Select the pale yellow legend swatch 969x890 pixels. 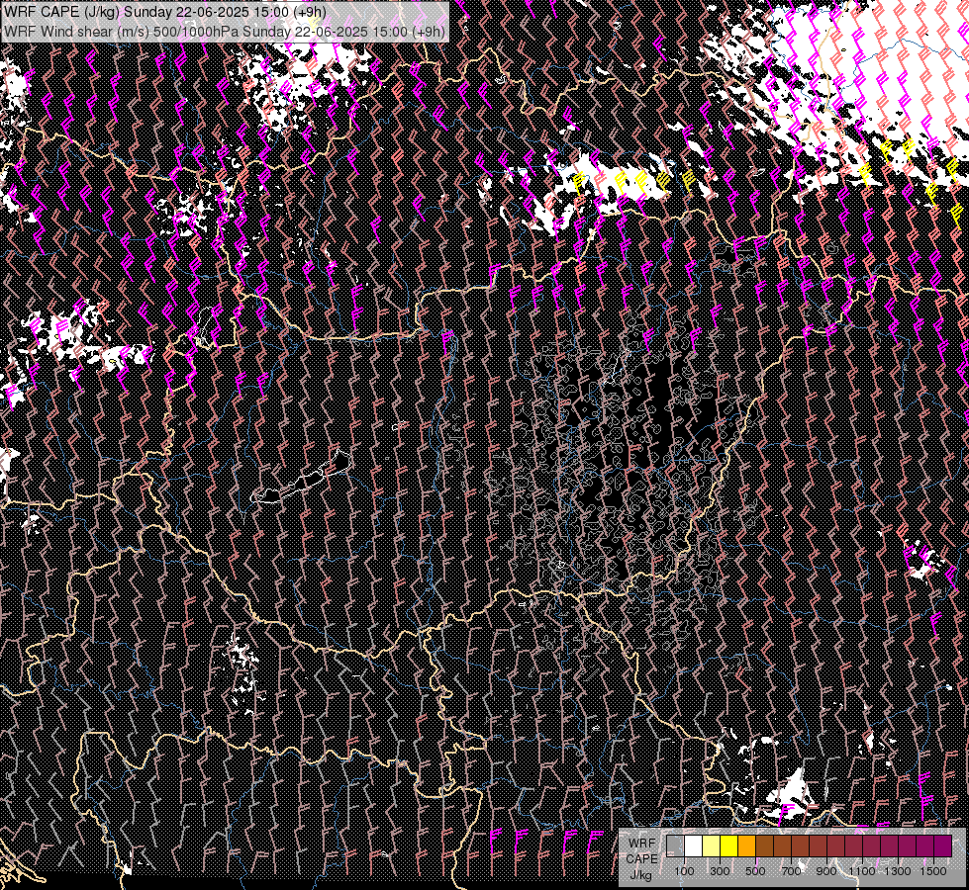pyautogui.click(x=712, y=845)
